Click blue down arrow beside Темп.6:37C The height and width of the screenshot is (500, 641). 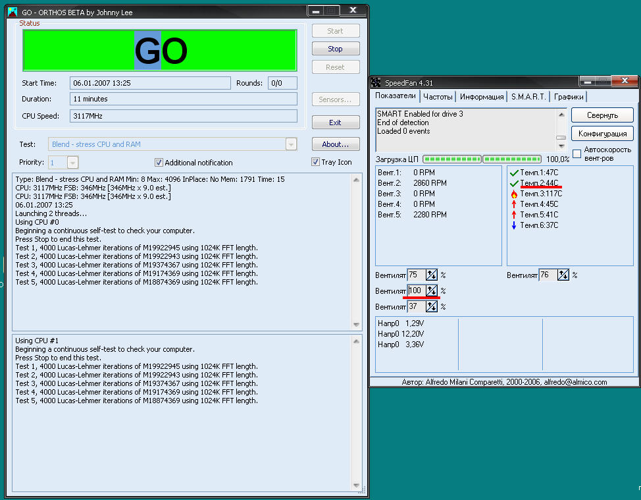click(514, 225)
